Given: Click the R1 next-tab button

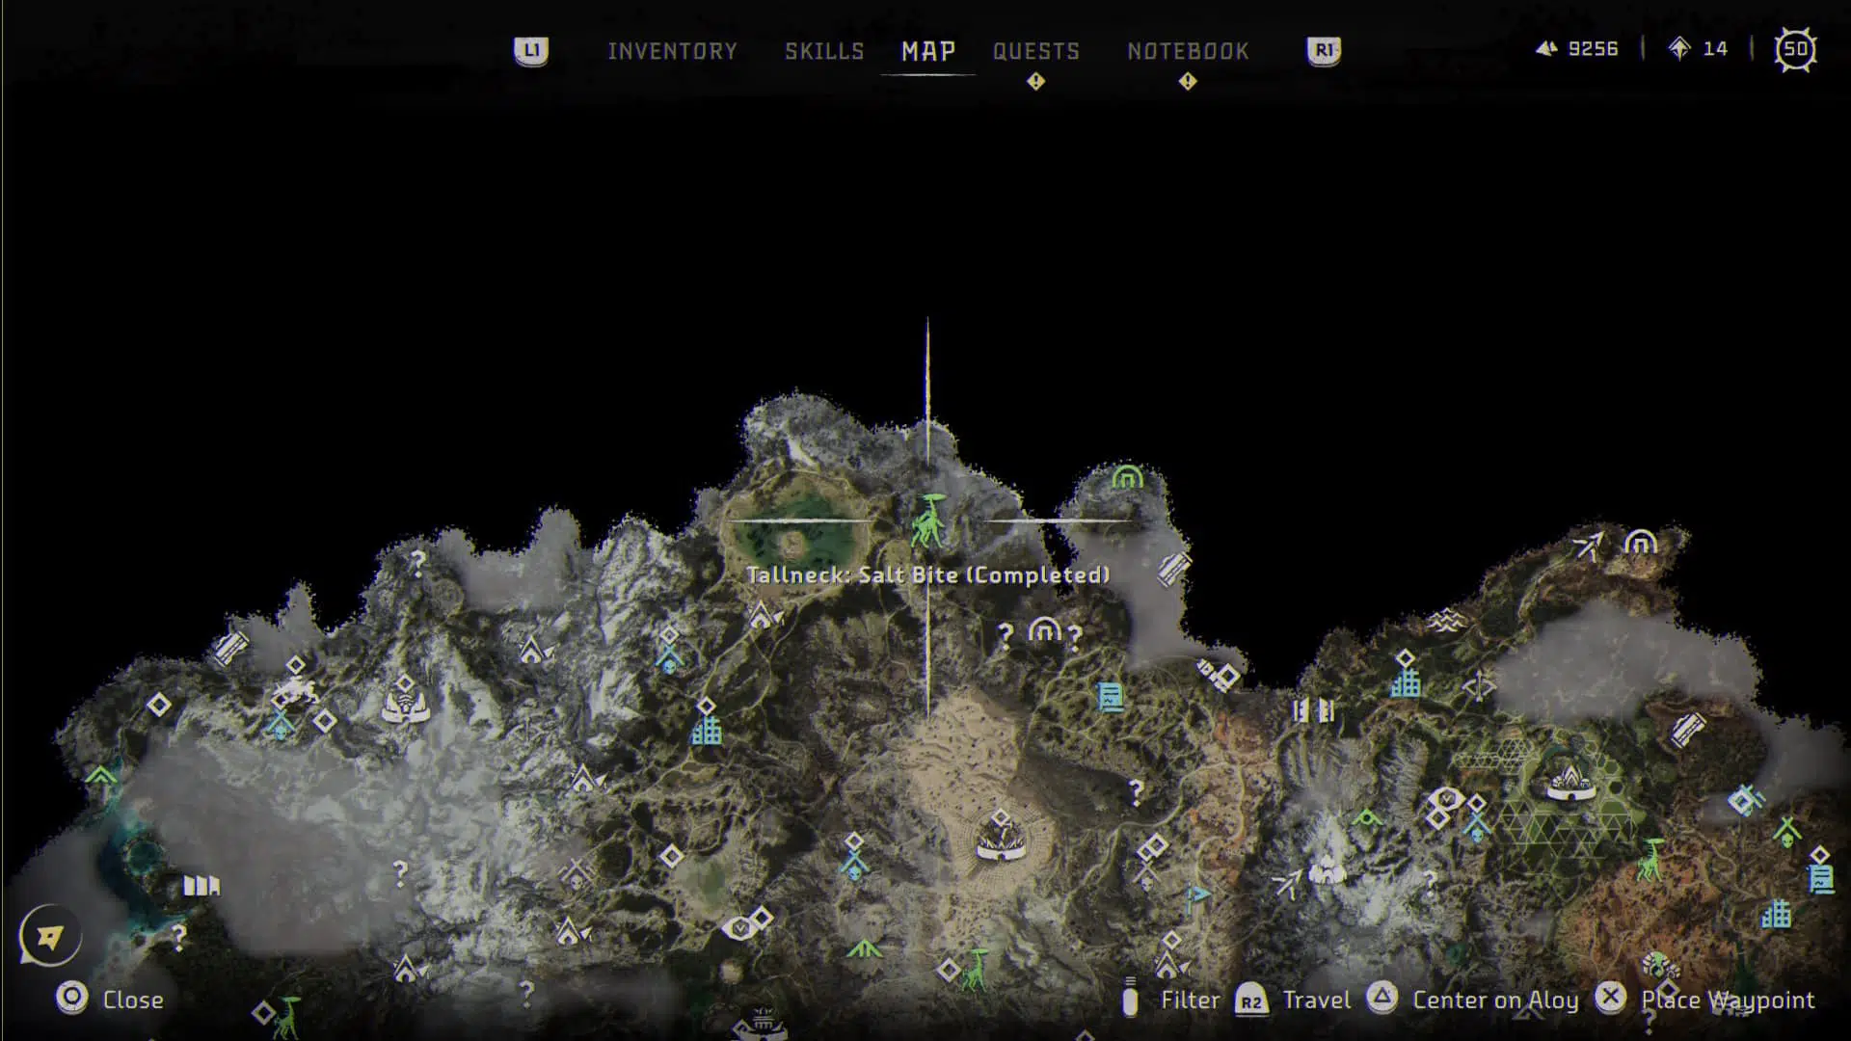Looking at the screenshot, I should click(x=1324, y=51).
